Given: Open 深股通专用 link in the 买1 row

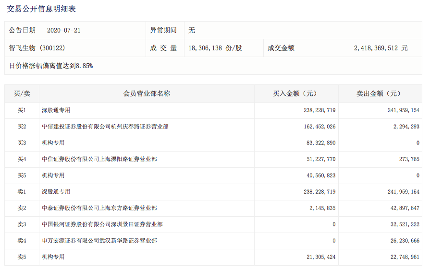Looking at the screenshot, I should 56,110.
